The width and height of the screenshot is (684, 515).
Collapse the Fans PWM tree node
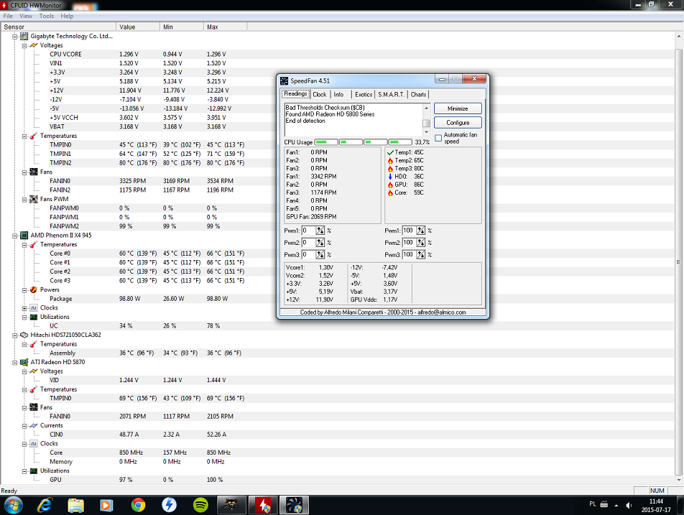24,199
